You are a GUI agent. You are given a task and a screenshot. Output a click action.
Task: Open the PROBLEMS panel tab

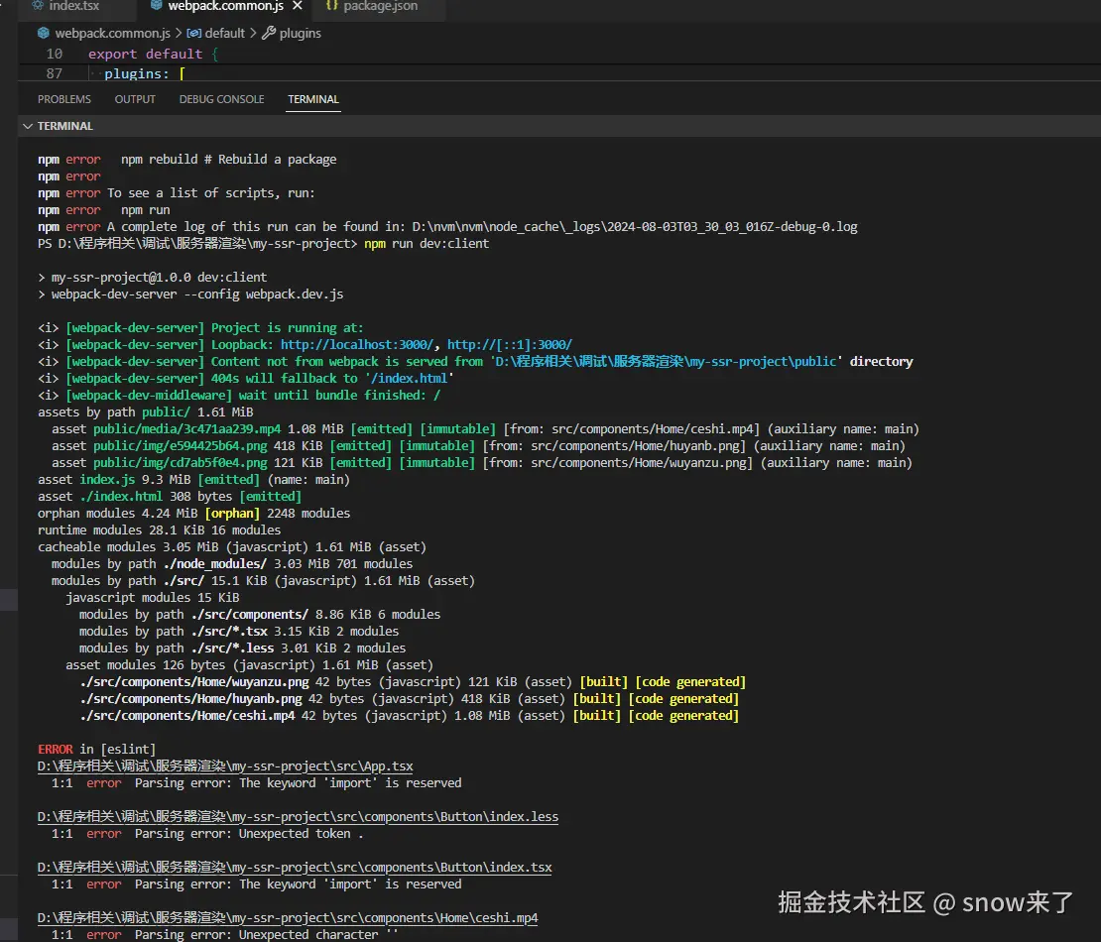click(63, 100)
